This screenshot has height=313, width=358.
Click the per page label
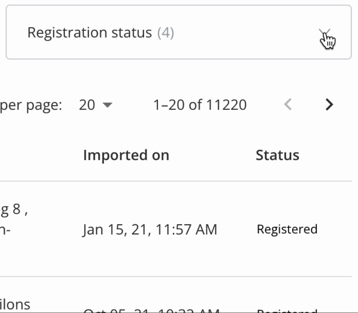31,105
